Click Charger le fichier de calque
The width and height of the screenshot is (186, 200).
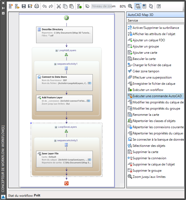[156, 65]
